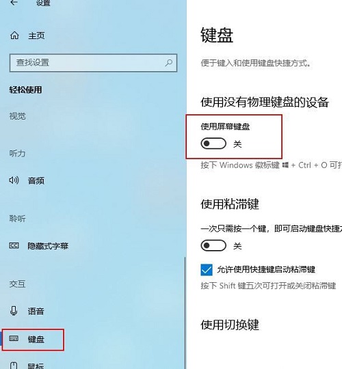Viewport: 342px width, 369px height.
Task: Open the home icon (主页)
Action: click(x=14, y=36)
